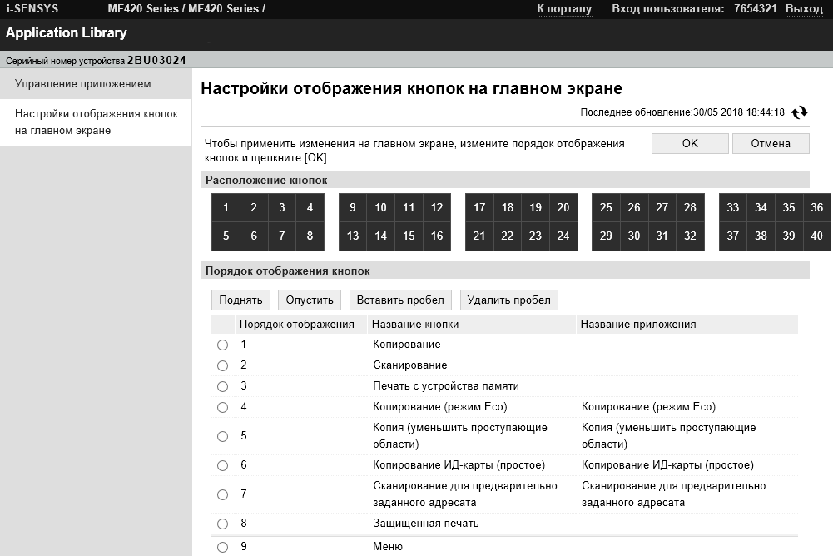Click Последнее обновление timestamp text
This screenshot has height=556, width=833.
[x=682, y=112]
